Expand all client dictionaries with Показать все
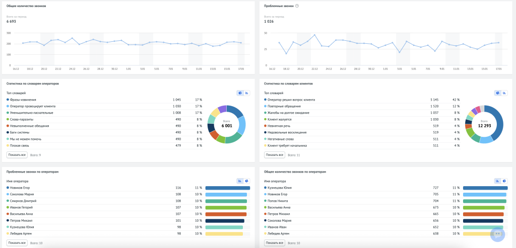This screenshot has height=248, width=516. point(274,155)
